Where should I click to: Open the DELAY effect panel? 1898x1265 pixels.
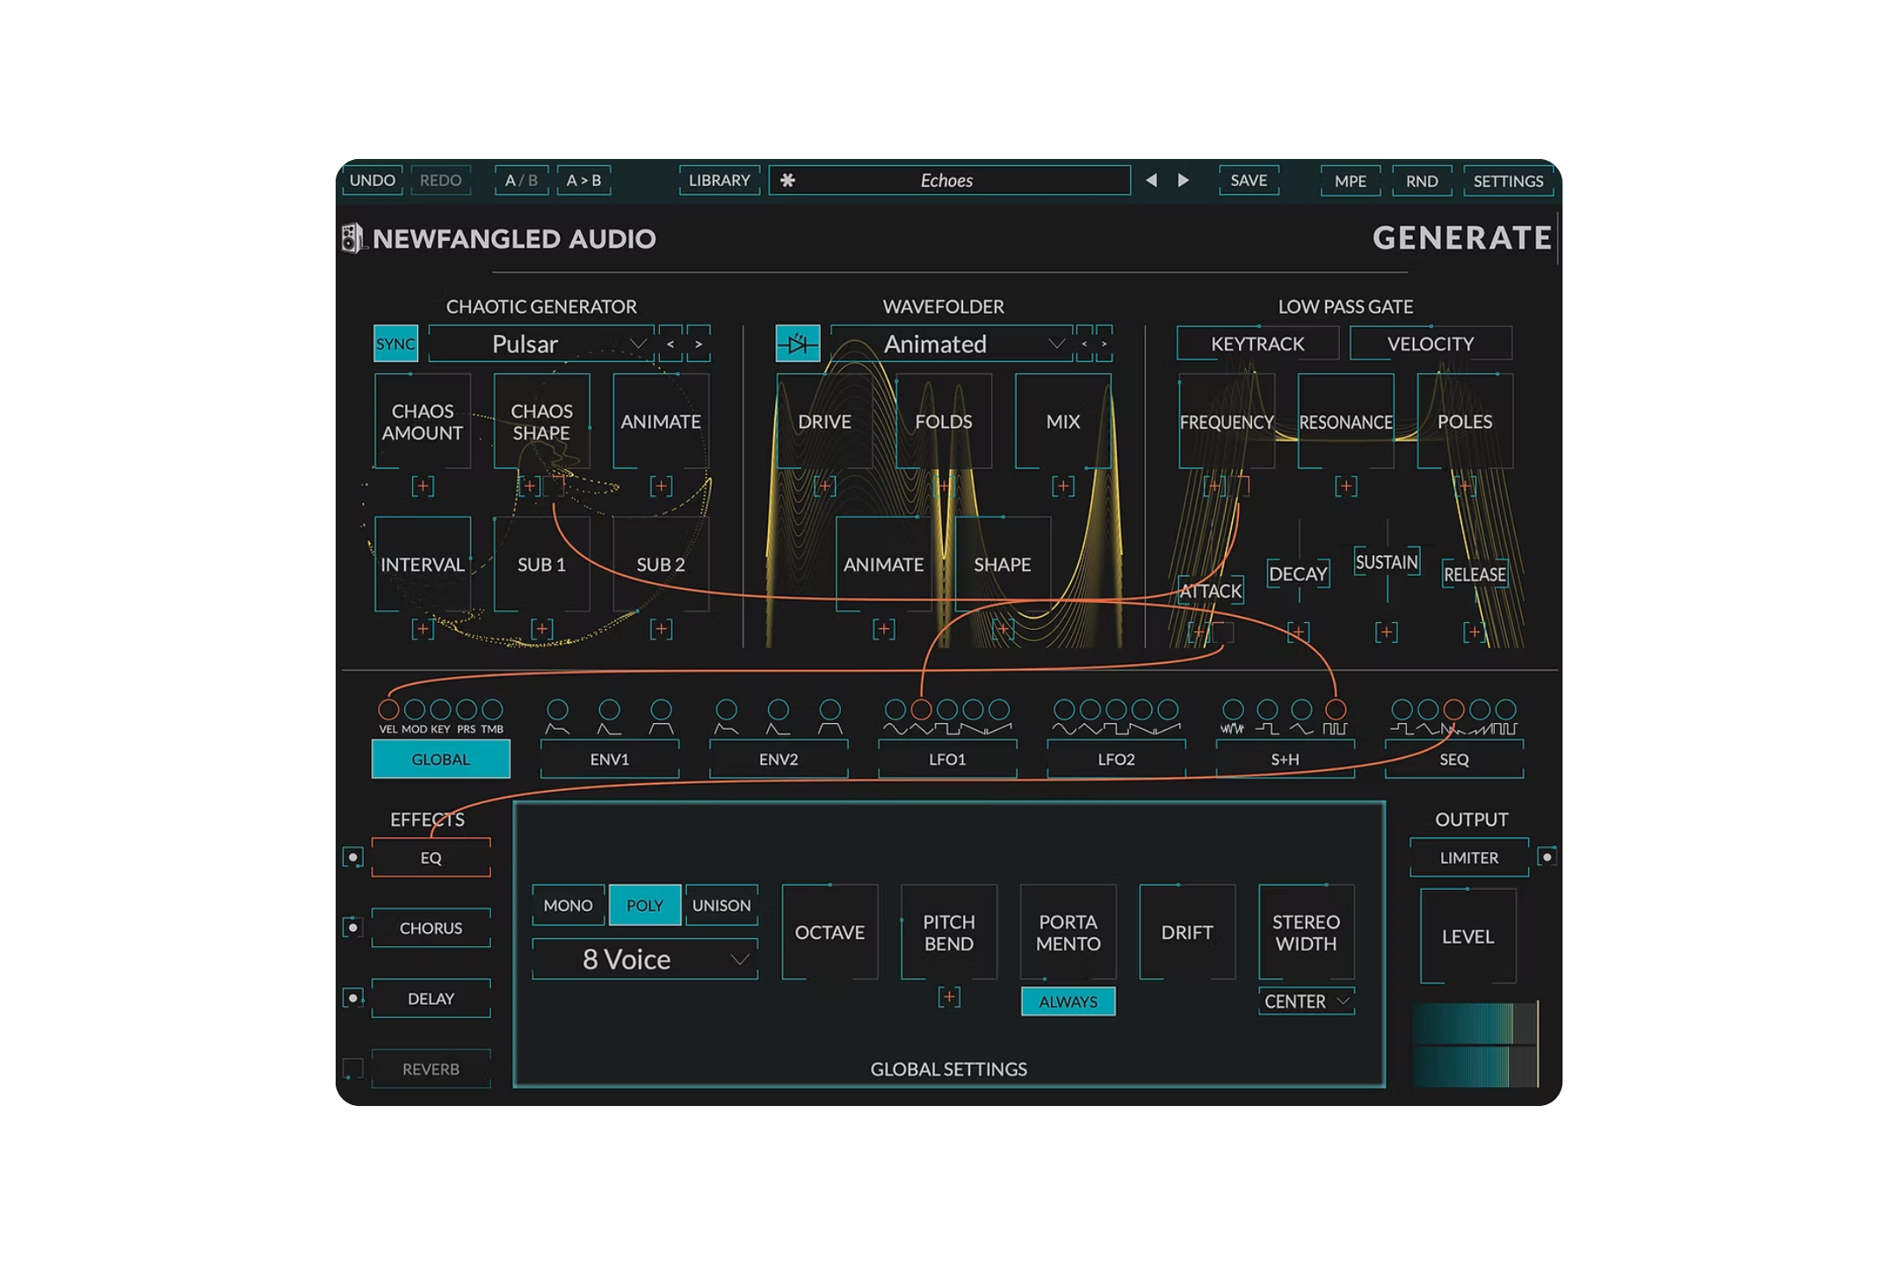tap(431, 999)
